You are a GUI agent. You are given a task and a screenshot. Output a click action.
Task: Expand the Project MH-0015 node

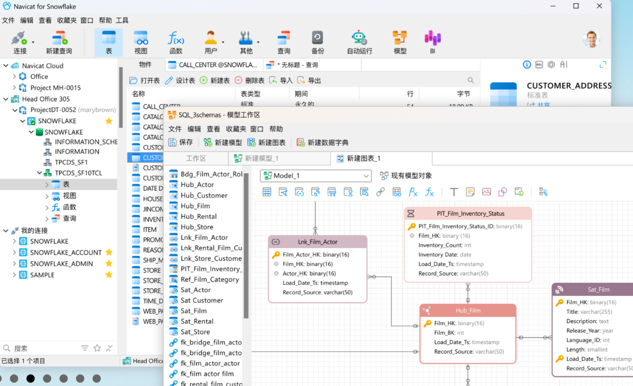[x=14, y=88]
